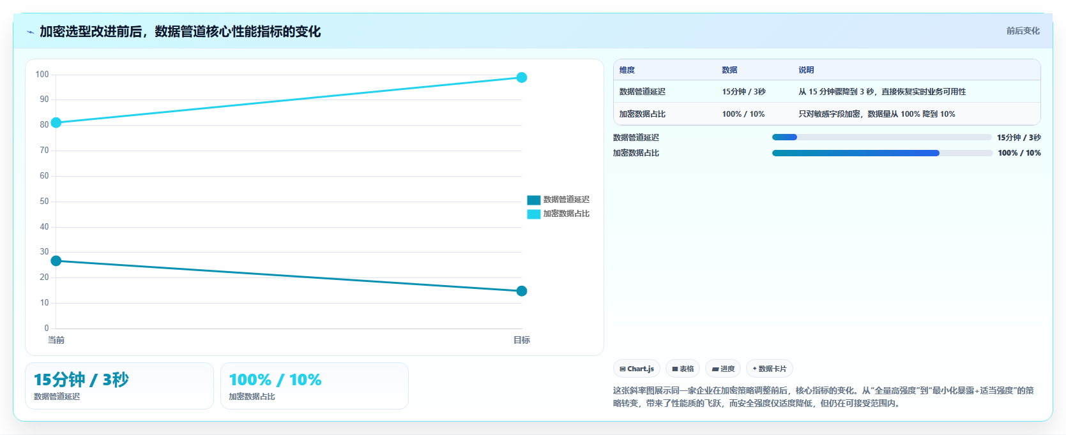Click the Chart.js tag
The height and width of the screenshot is (435, 1066).
(x=637, y=369)
